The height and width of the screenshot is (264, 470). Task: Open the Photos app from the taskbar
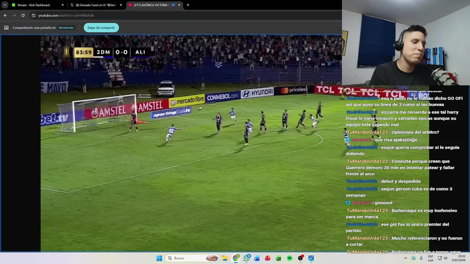click(x=311, y=258)
